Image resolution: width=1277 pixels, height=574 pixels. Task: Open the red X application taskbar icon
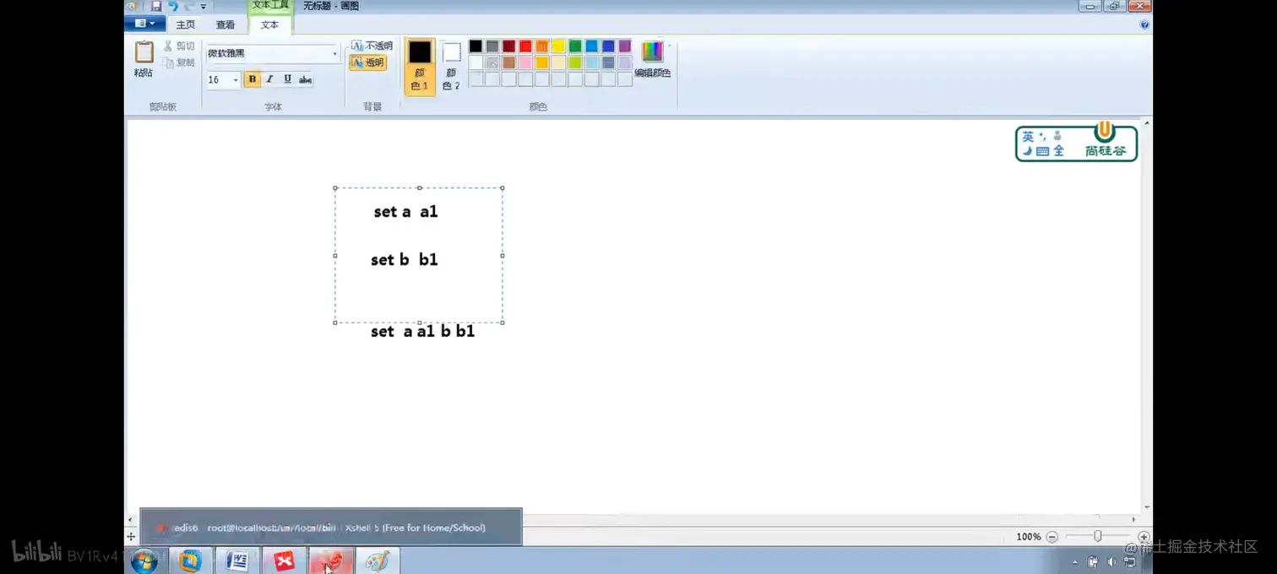point(285,560)
